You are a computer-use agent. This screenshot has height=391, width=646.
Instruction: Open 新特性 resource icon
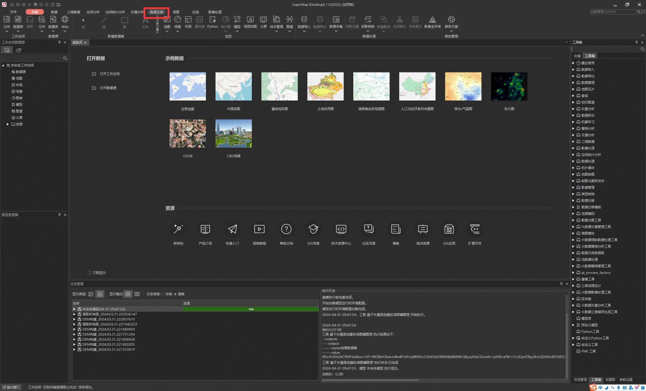coord(178,229)
